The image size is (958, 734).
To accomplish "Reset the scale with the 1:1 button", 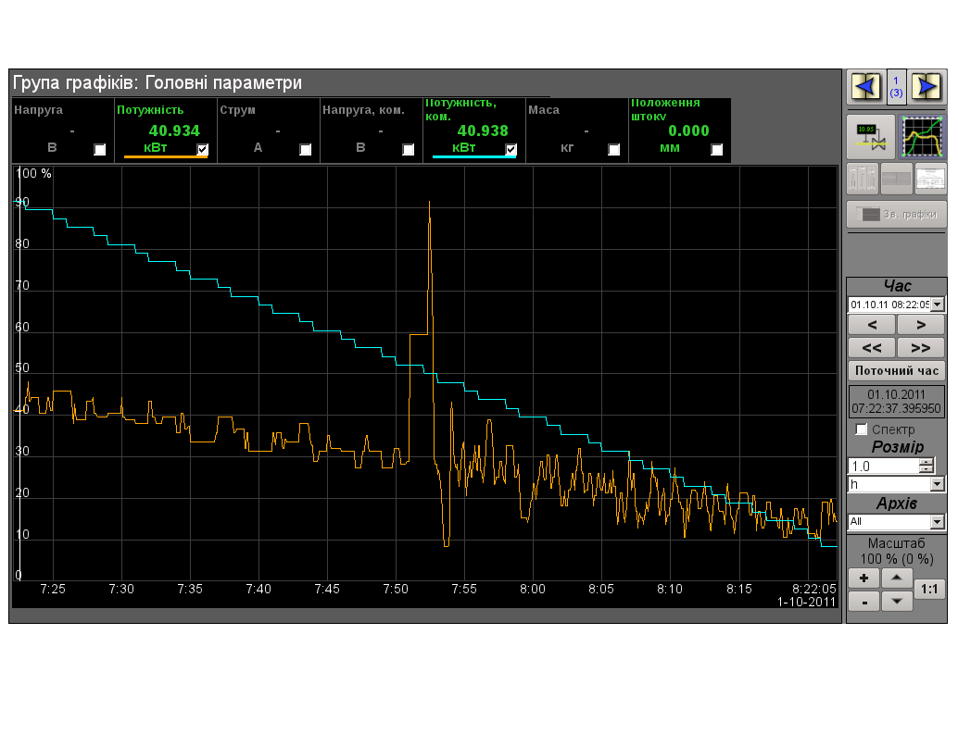I will [x=929, y=589].
